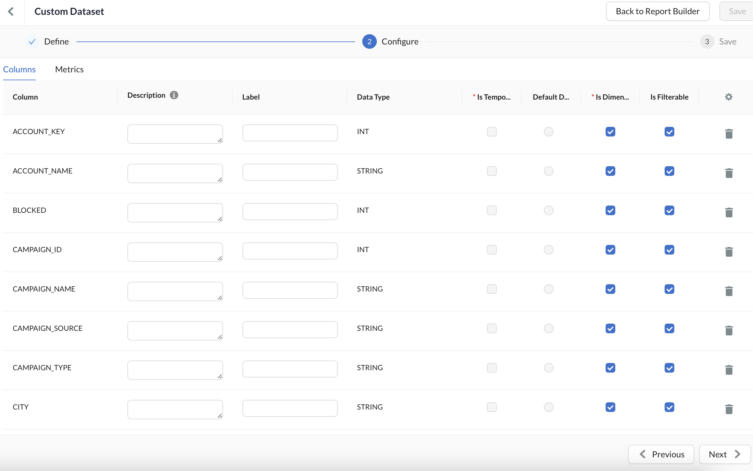This screenshot has height=471, width=753.
Task: Delete the CAMPAIGN_TYPE column row
Action: pos(729,370)
